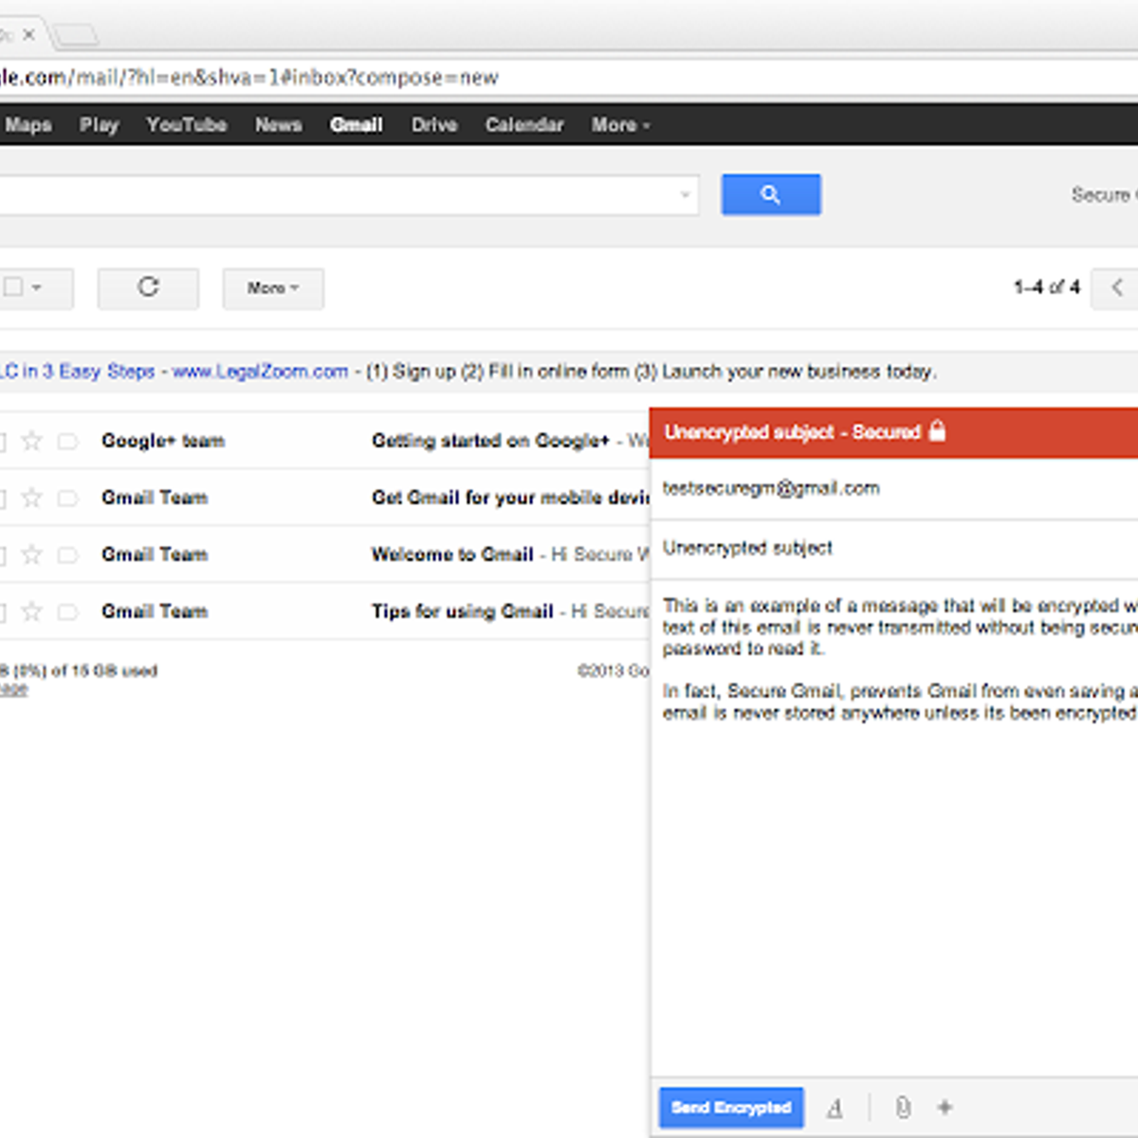Open YouTube in the Google bar
This screenshot has width=1138, height=1138.
pyautogui.click(x=186, y=125)
